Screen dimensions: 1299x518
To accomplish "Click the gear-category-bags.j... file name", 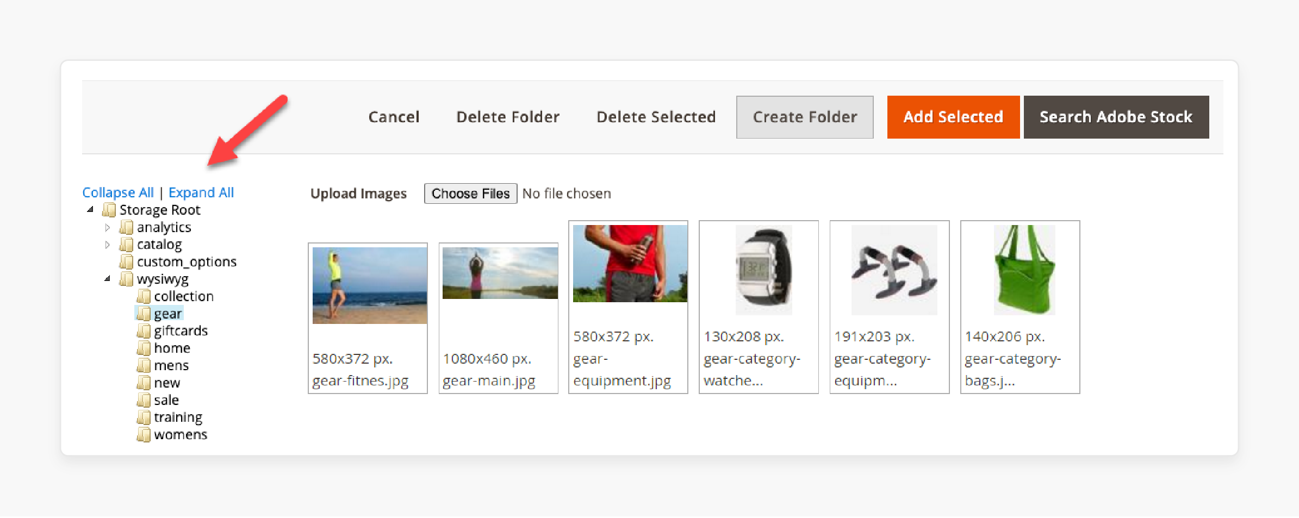I will point(1013,370).
